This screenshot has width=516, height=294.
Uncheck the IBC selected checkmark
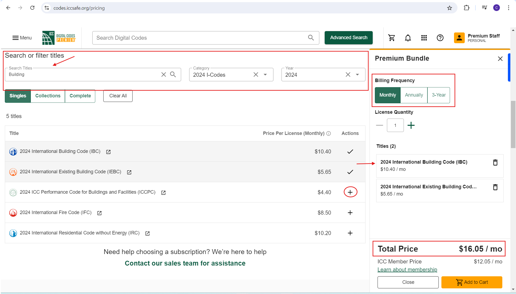pyautogui.click(x=350, y=152)
